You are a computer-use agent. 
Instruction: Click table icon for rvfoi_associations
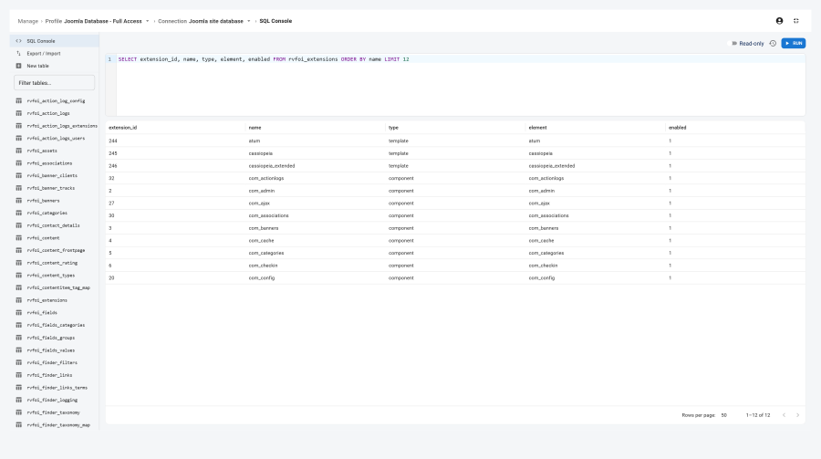[x=19, y=163]
